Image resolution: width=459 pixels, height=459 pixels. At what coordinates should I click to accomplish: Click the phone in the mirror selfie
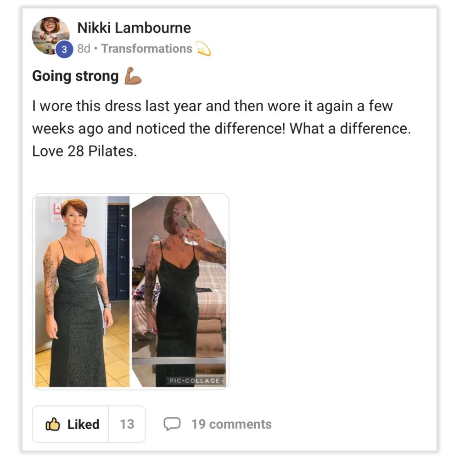(184, 221)
